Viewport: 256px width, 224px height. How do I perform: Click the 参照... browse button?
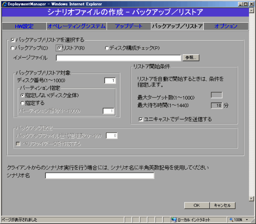click(191, 58)
